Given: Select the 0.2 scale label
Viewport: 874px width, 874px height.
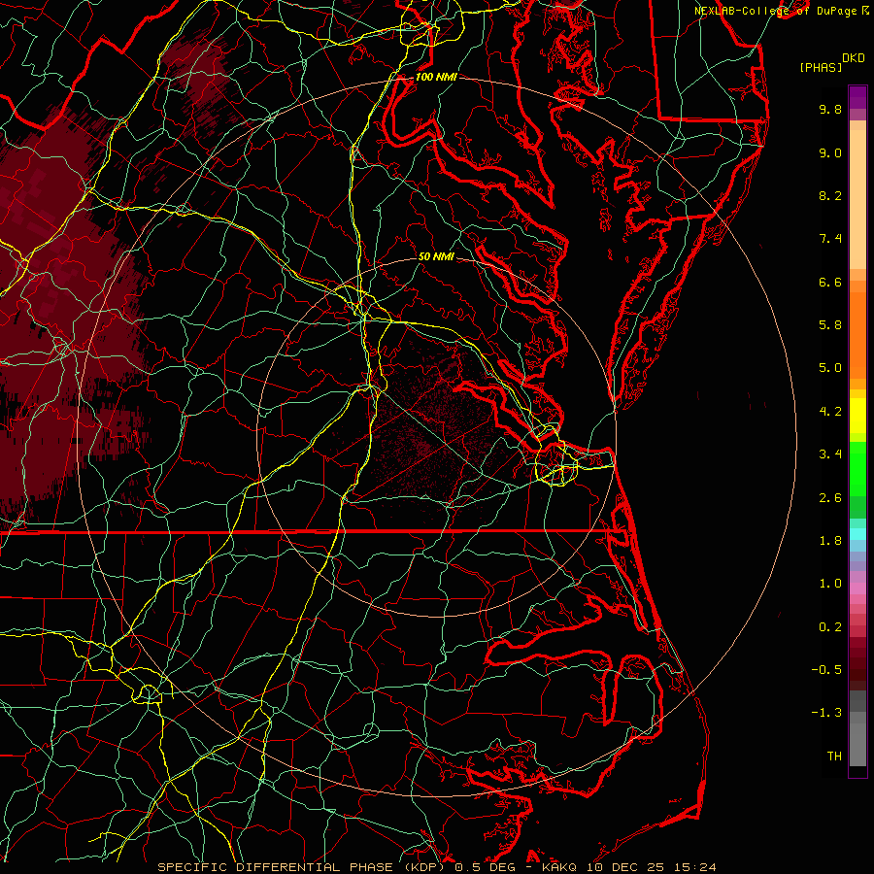Looking at the screenshot, I should (830, 627).
